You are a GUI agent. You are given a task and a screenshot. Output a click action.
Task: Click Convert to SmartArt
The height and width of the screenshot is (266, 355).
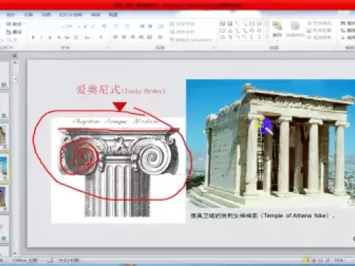point(191,40)
